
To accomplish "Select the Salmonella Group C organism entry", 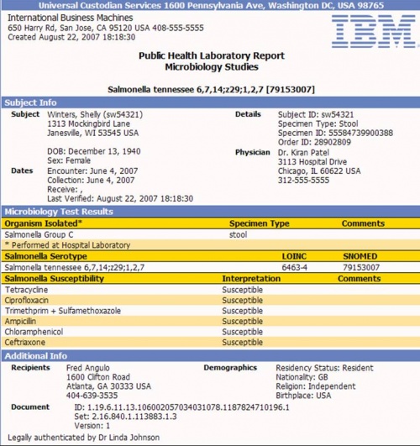I will coord(39,234).
